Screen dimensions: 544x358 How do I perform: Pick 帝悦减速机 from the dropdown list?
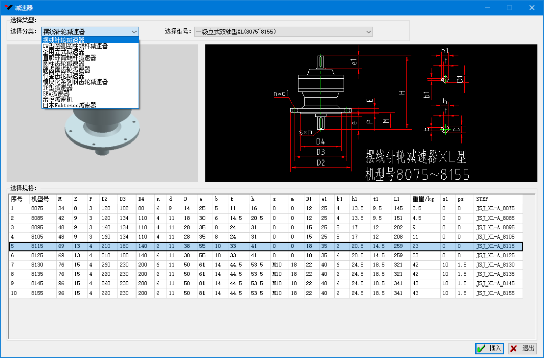coord(57,99)
